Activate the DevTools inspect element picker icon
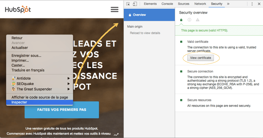 click(128, 4)
